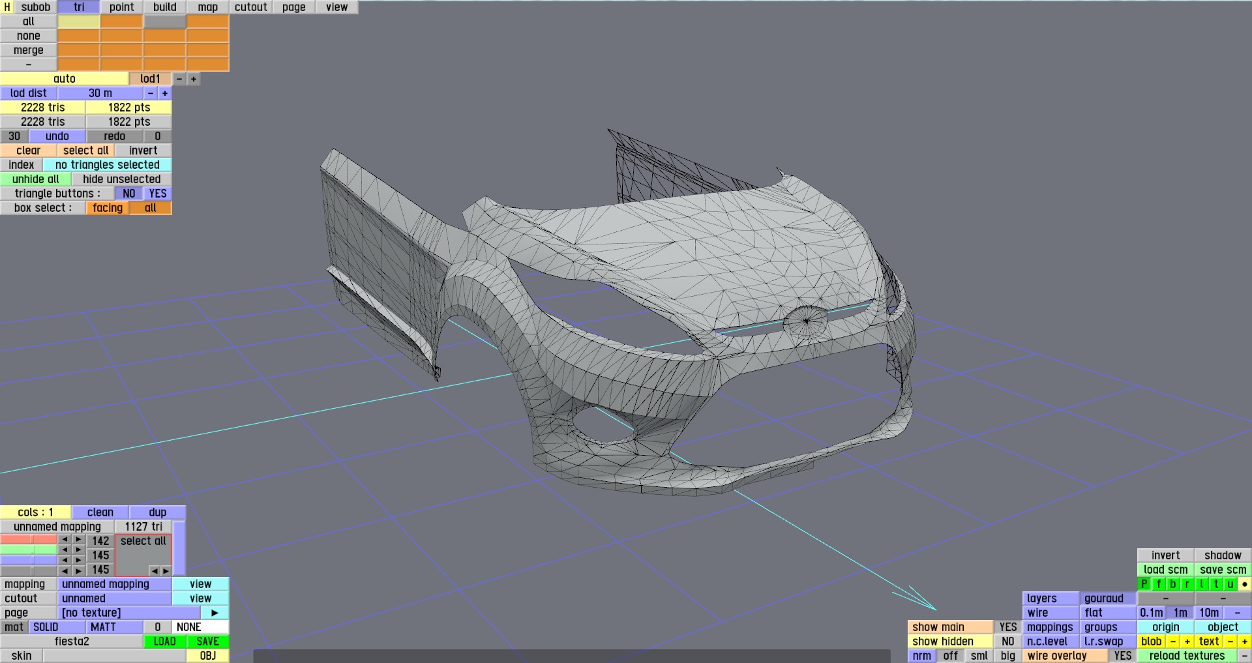Open the cutout mode tab
This screenshot has height=663, width=1252.
click(251, 7)
